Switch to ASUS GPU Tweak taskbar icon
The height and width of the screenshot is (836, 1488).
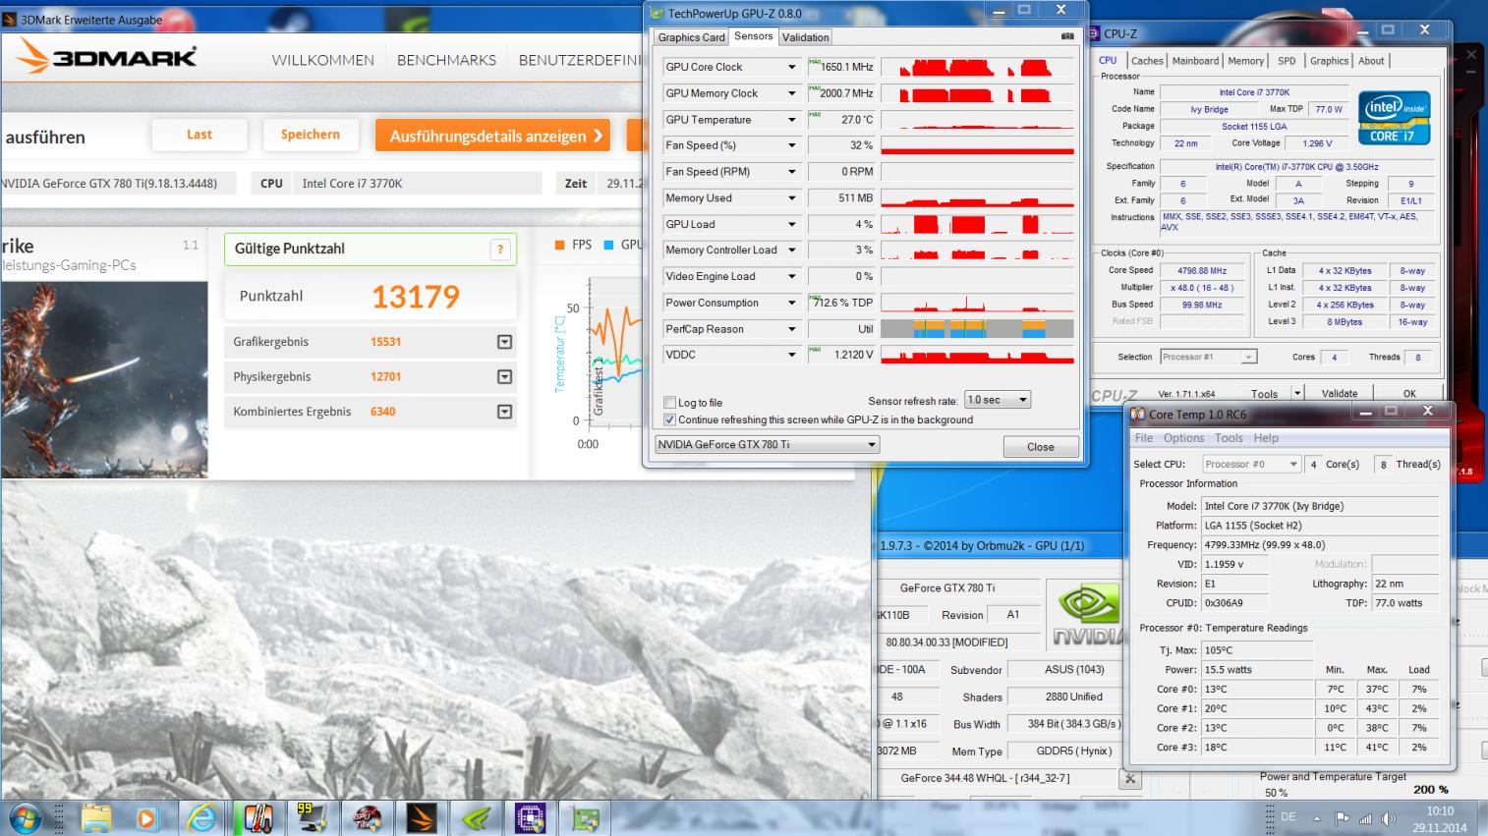pos(367,817)
